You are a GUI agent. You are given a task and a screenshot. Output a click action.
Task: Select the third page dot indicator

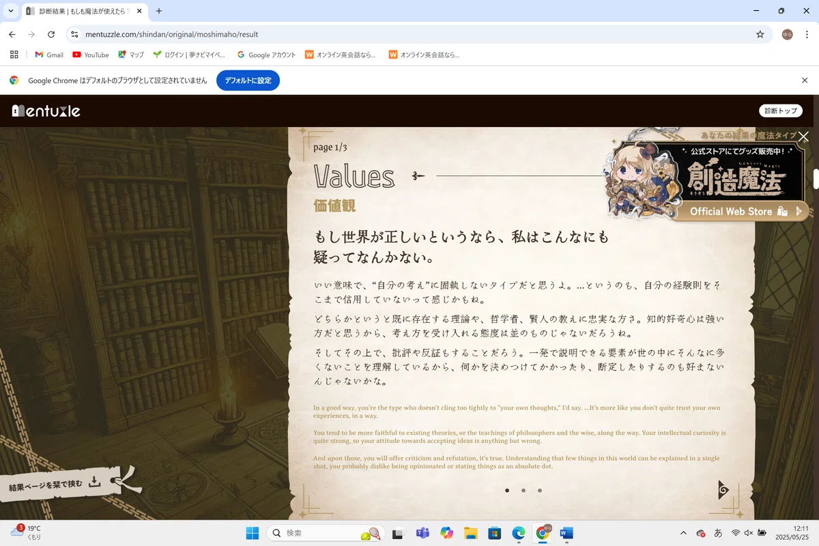coord(540,490)
